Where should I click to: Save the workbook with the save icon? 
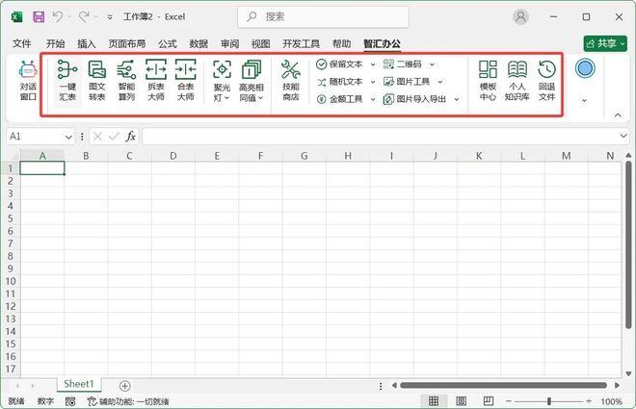click(x=39, y=16)
